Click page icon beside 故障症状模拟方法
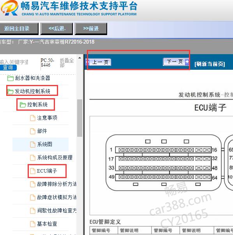This screenshot has width=233, height=235. [32, 198]
